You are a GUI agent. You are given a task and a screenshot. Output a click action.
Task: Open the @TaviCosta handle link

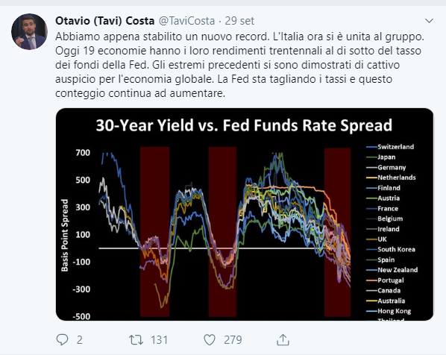(x=186, y=21)
